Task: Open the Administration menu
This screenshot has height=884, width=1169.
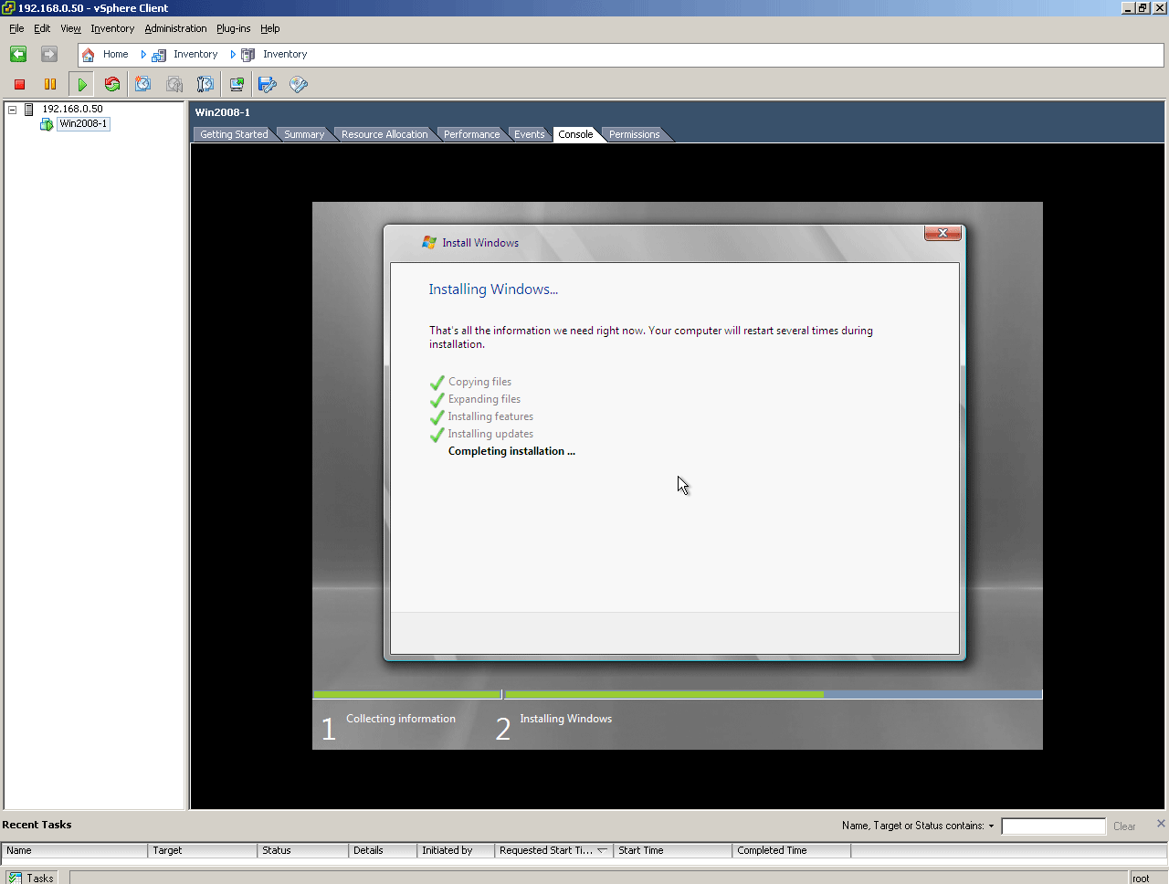Action: click(175, 29)
